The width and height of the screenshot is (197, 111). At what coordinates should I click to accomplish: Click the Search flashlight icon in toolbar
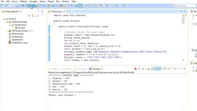point(69,6)
